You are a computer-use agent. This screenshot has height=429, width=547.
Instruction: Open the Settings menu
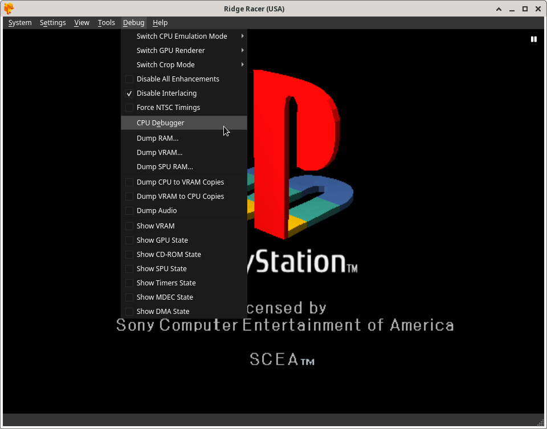point(52,23)
